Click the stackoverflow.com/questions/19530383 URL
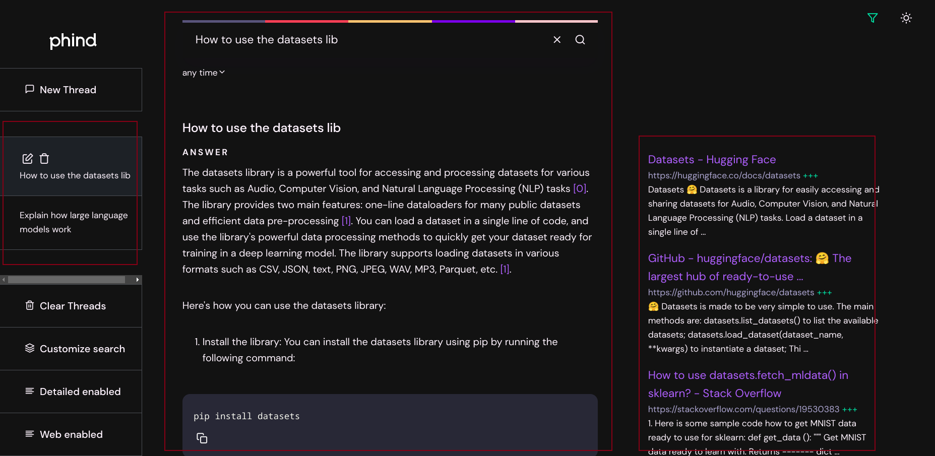Viewport: 935px width, 456px height. tap(743, 409)
